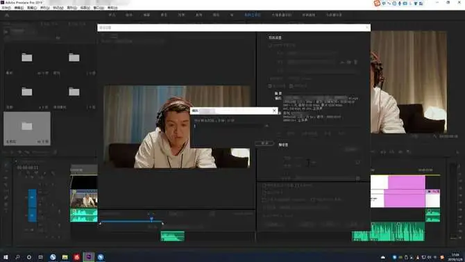The width and height of the screenshot is (465, 262).
Task: Click the Home icon below the menu bar
Action: point(7,15)
